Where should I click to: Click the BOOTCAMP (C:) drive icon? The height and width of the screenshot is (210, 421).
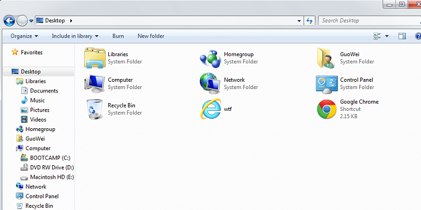pos(24,158)
